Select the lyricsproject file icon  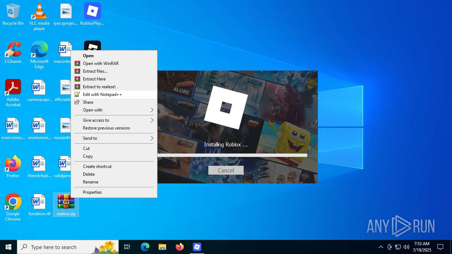tap(66, 15)
